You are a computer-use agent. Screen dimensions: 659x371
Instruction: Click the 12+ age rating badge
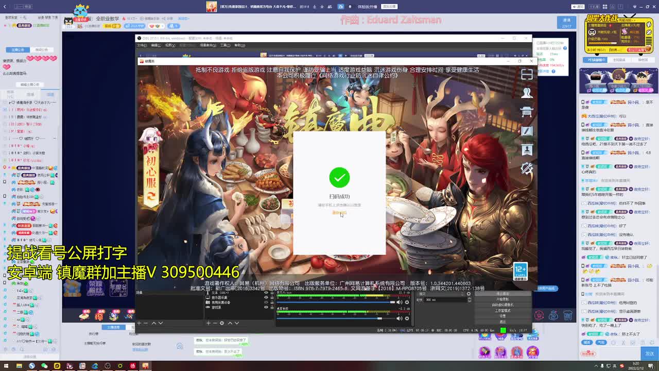[x=520, y=272]
